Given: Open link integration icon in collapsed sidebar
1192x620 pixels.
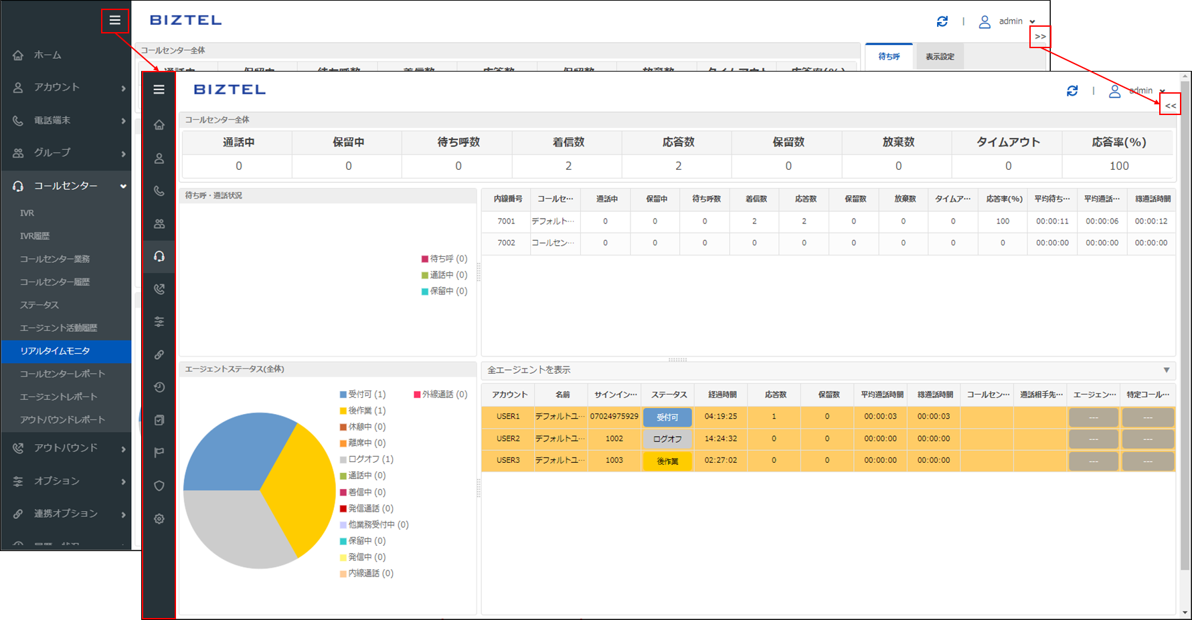Looking at the screenshot, I should (159, 354).
